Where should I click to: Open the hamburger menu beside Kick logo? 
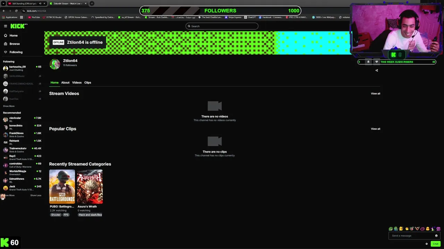[x=6, y=26]
